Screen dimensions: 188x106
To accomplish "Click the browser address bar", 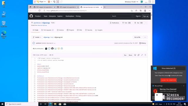I will coord(86,11).
